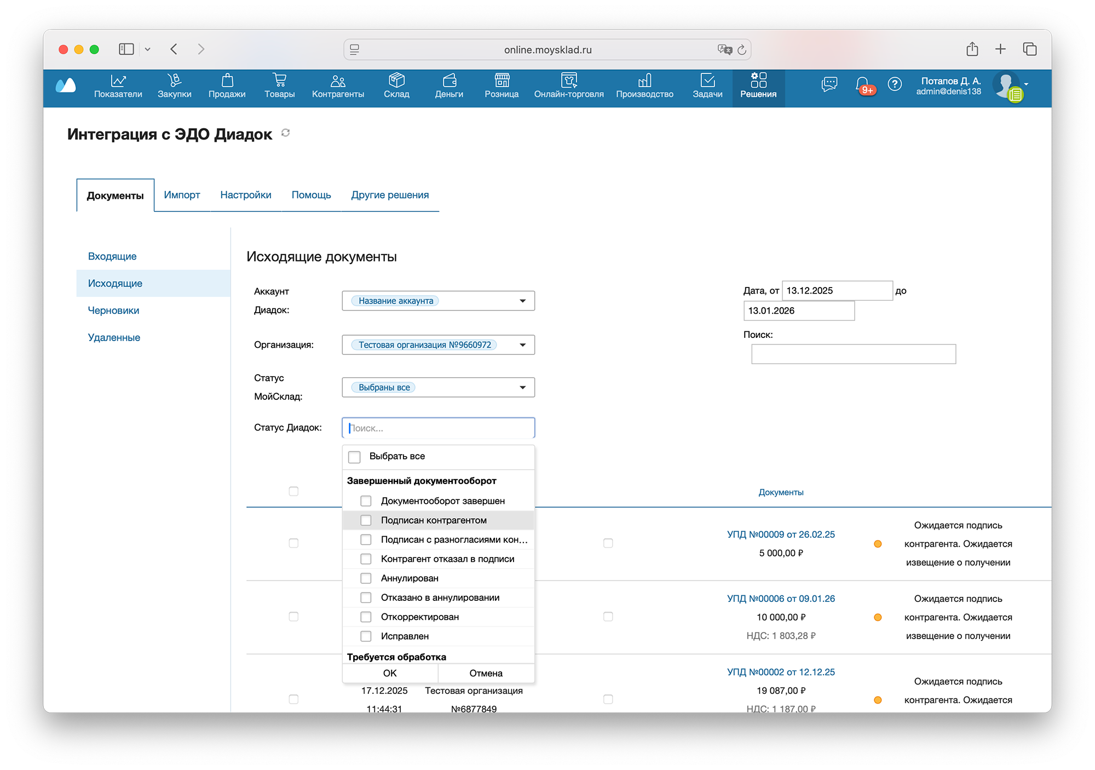Open the Склад warehouse section icon
This screenshot has height=770, width=1095.
coord(396,81)
